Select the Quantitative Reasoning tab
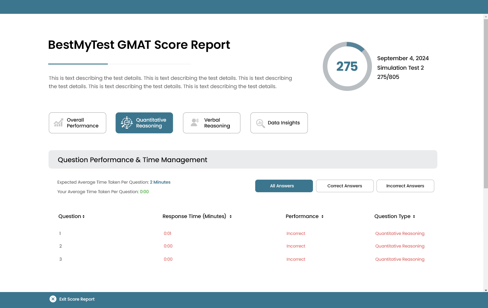The height and width of the screenshot is (308, 488). tap(144, 123)
